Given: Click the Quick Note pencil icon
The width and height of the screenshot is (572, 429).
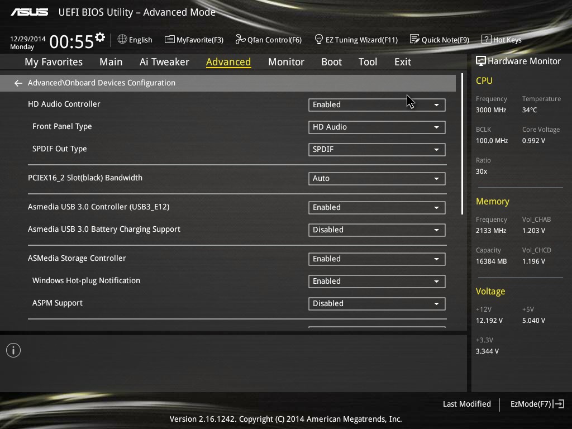Looking at the screenshot, I should (415, 39).
